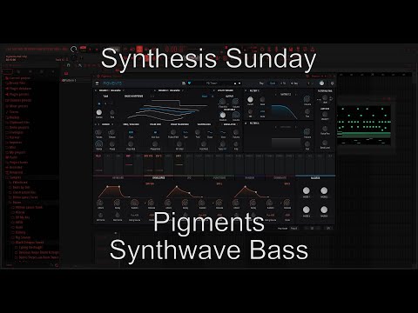Screen dimensions: 418x313
Task: Click Env VCA Release knob
Action: (151, 203)
